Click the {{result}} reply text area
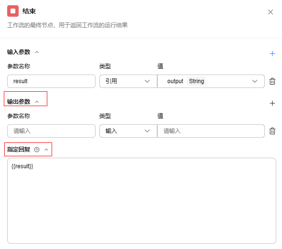Viewport: 282px width, 249px height. [x=142, y=201]
